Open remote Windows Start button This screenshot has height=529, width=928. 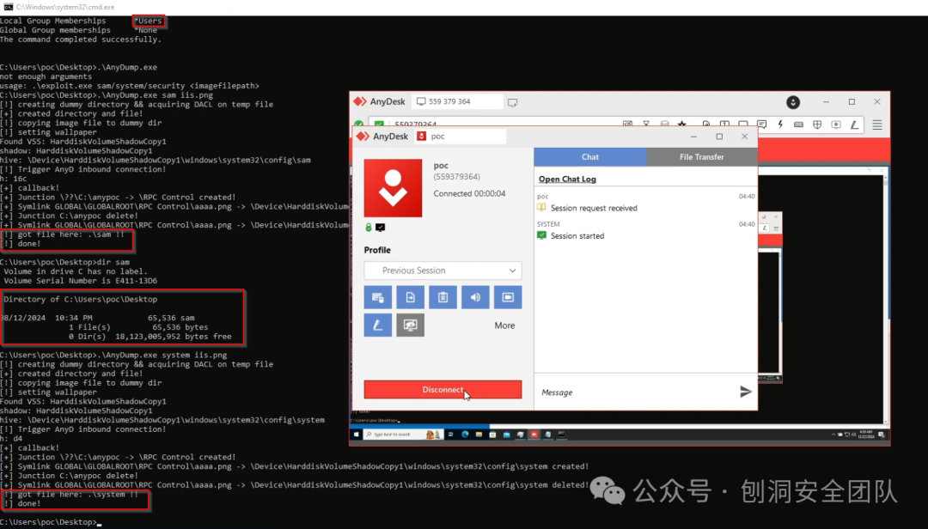point(357,435)
